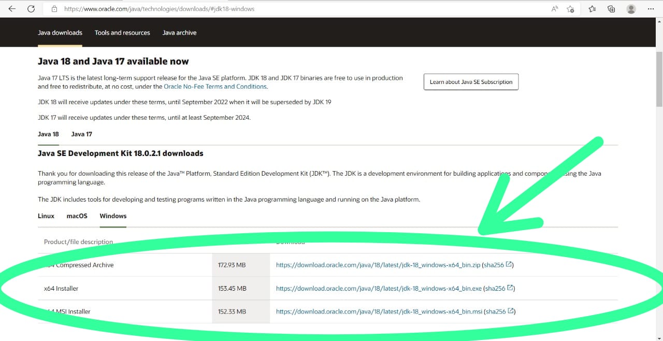Open browser profile avatar
Viewport: 663px width, 341px height.
(x=631, y=9)
